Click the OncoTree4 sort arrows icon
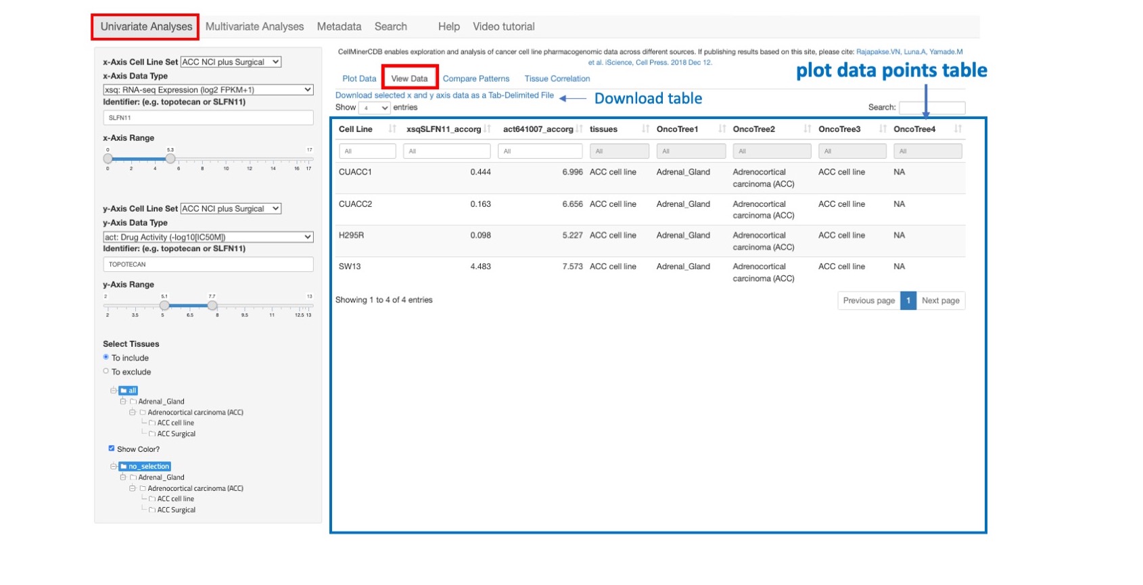This screenshot has height=585, width=1143. [957, 129]
